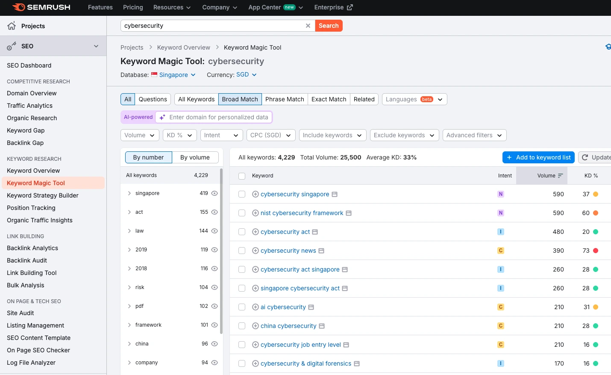Add 'ai cybersecurity' via plus icon
This screenshot has height=375, width=611.
click(256, 307)
